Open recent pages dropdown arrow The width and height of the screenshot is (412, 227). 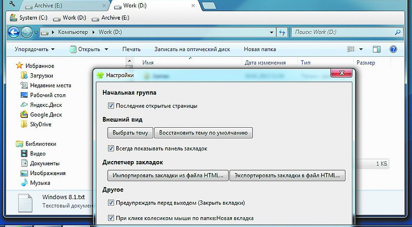click(36, 33)
